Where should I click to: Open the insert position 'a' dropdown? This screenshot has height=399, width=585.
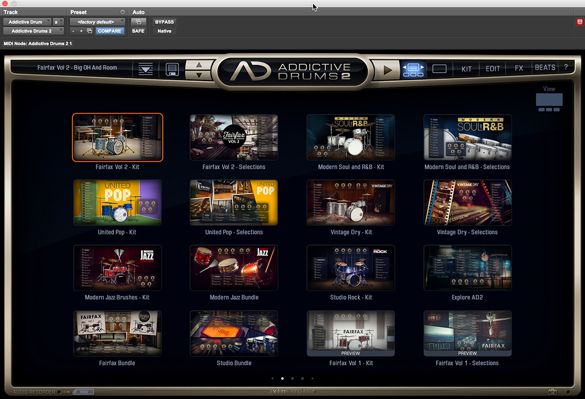pyautogui.click(x=58, y=22)
